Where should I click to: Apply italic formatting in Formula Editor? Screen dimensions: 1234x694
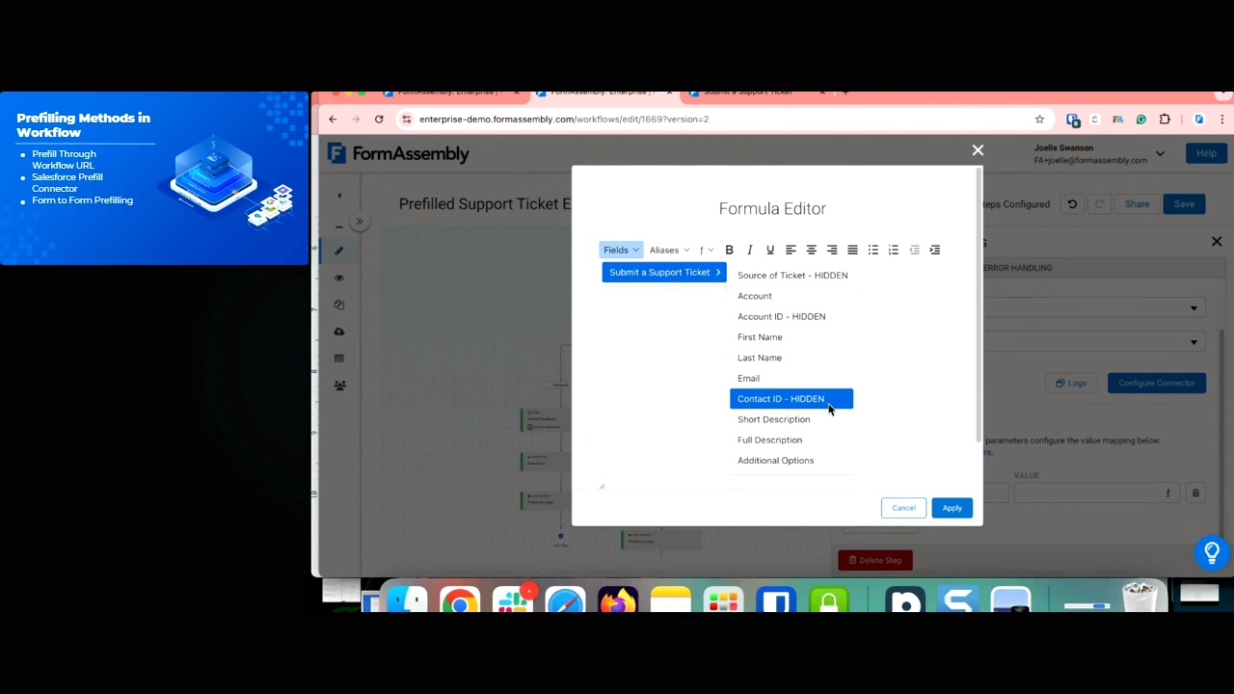point(749,250)
